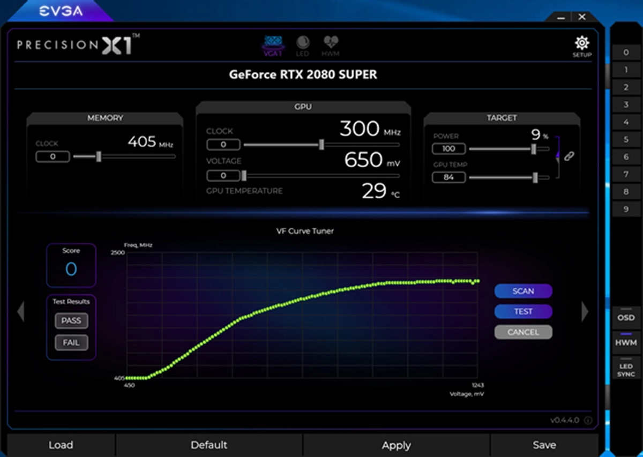Viewport: 643px width, 457px height.
Task: Focus the GPU voltage offset field
Action: pos(223,175)
